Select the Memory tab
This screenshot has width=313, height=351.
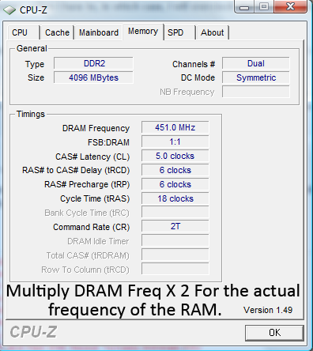[143, 32]
